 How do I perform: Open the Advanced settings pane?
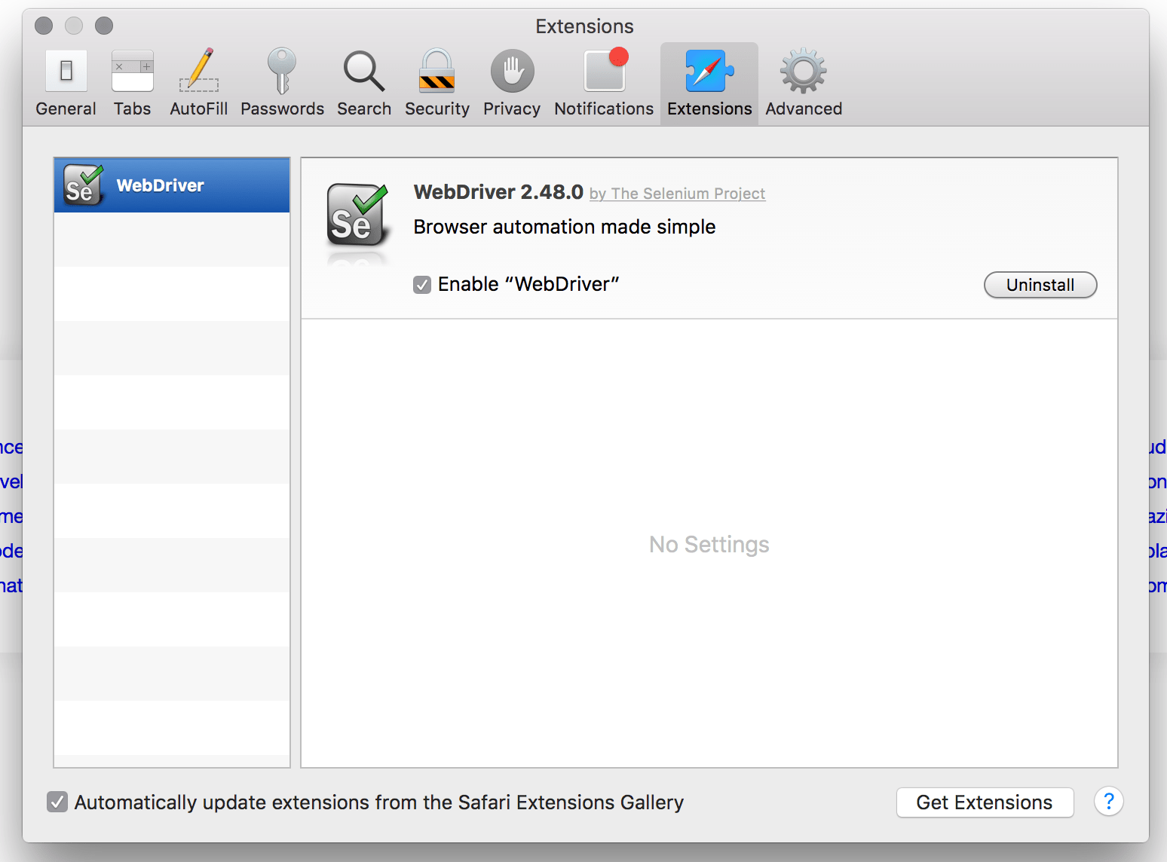pos(802,79)
